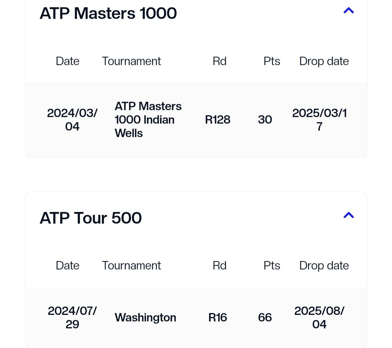Click Date header in Tour 500 table
The image size is (392, 348).
click(68, 265)
